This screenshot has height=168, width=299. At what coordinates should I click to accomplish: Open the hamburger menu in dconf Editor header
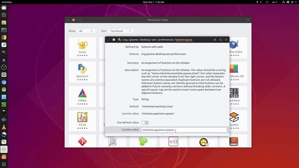(x=226, y=40)
